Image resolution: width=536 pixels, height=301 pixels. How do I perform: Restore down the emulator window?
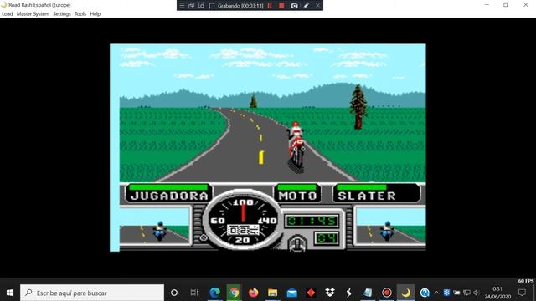point(506,5)
